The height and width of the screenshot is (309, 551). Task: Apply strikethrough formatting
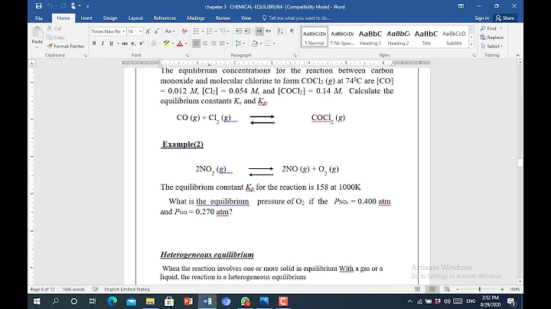[125, 43]
